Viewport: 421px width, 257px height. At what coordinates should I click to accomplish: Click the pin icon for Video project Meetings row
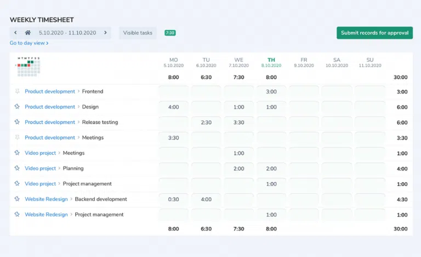click(x=17, y=153)
